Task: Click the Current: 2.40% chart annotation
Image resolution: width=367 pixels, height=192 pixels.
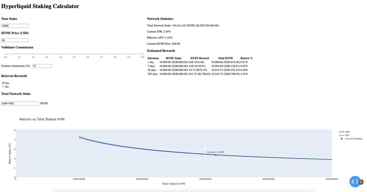Action: [216, 152]
